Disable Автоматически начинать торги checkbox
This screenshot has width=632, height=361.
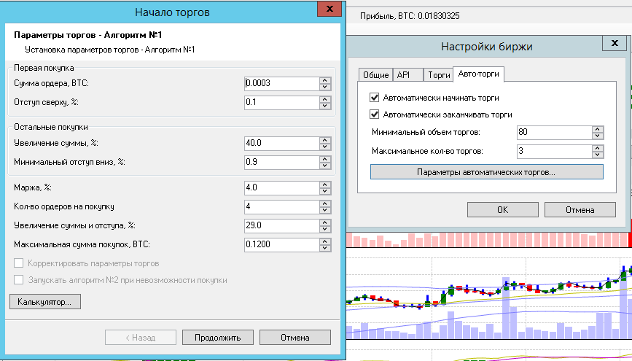tap(375, 98)
